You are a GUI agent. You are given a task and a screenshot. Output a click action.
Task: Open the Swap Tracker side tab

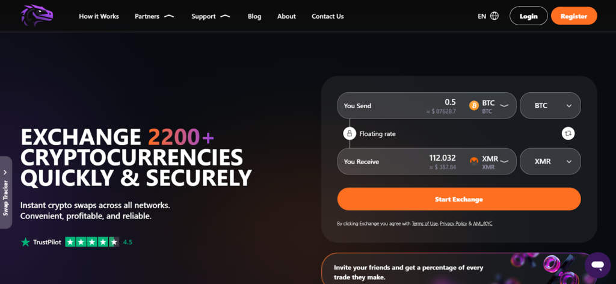[x=6, y=193]
